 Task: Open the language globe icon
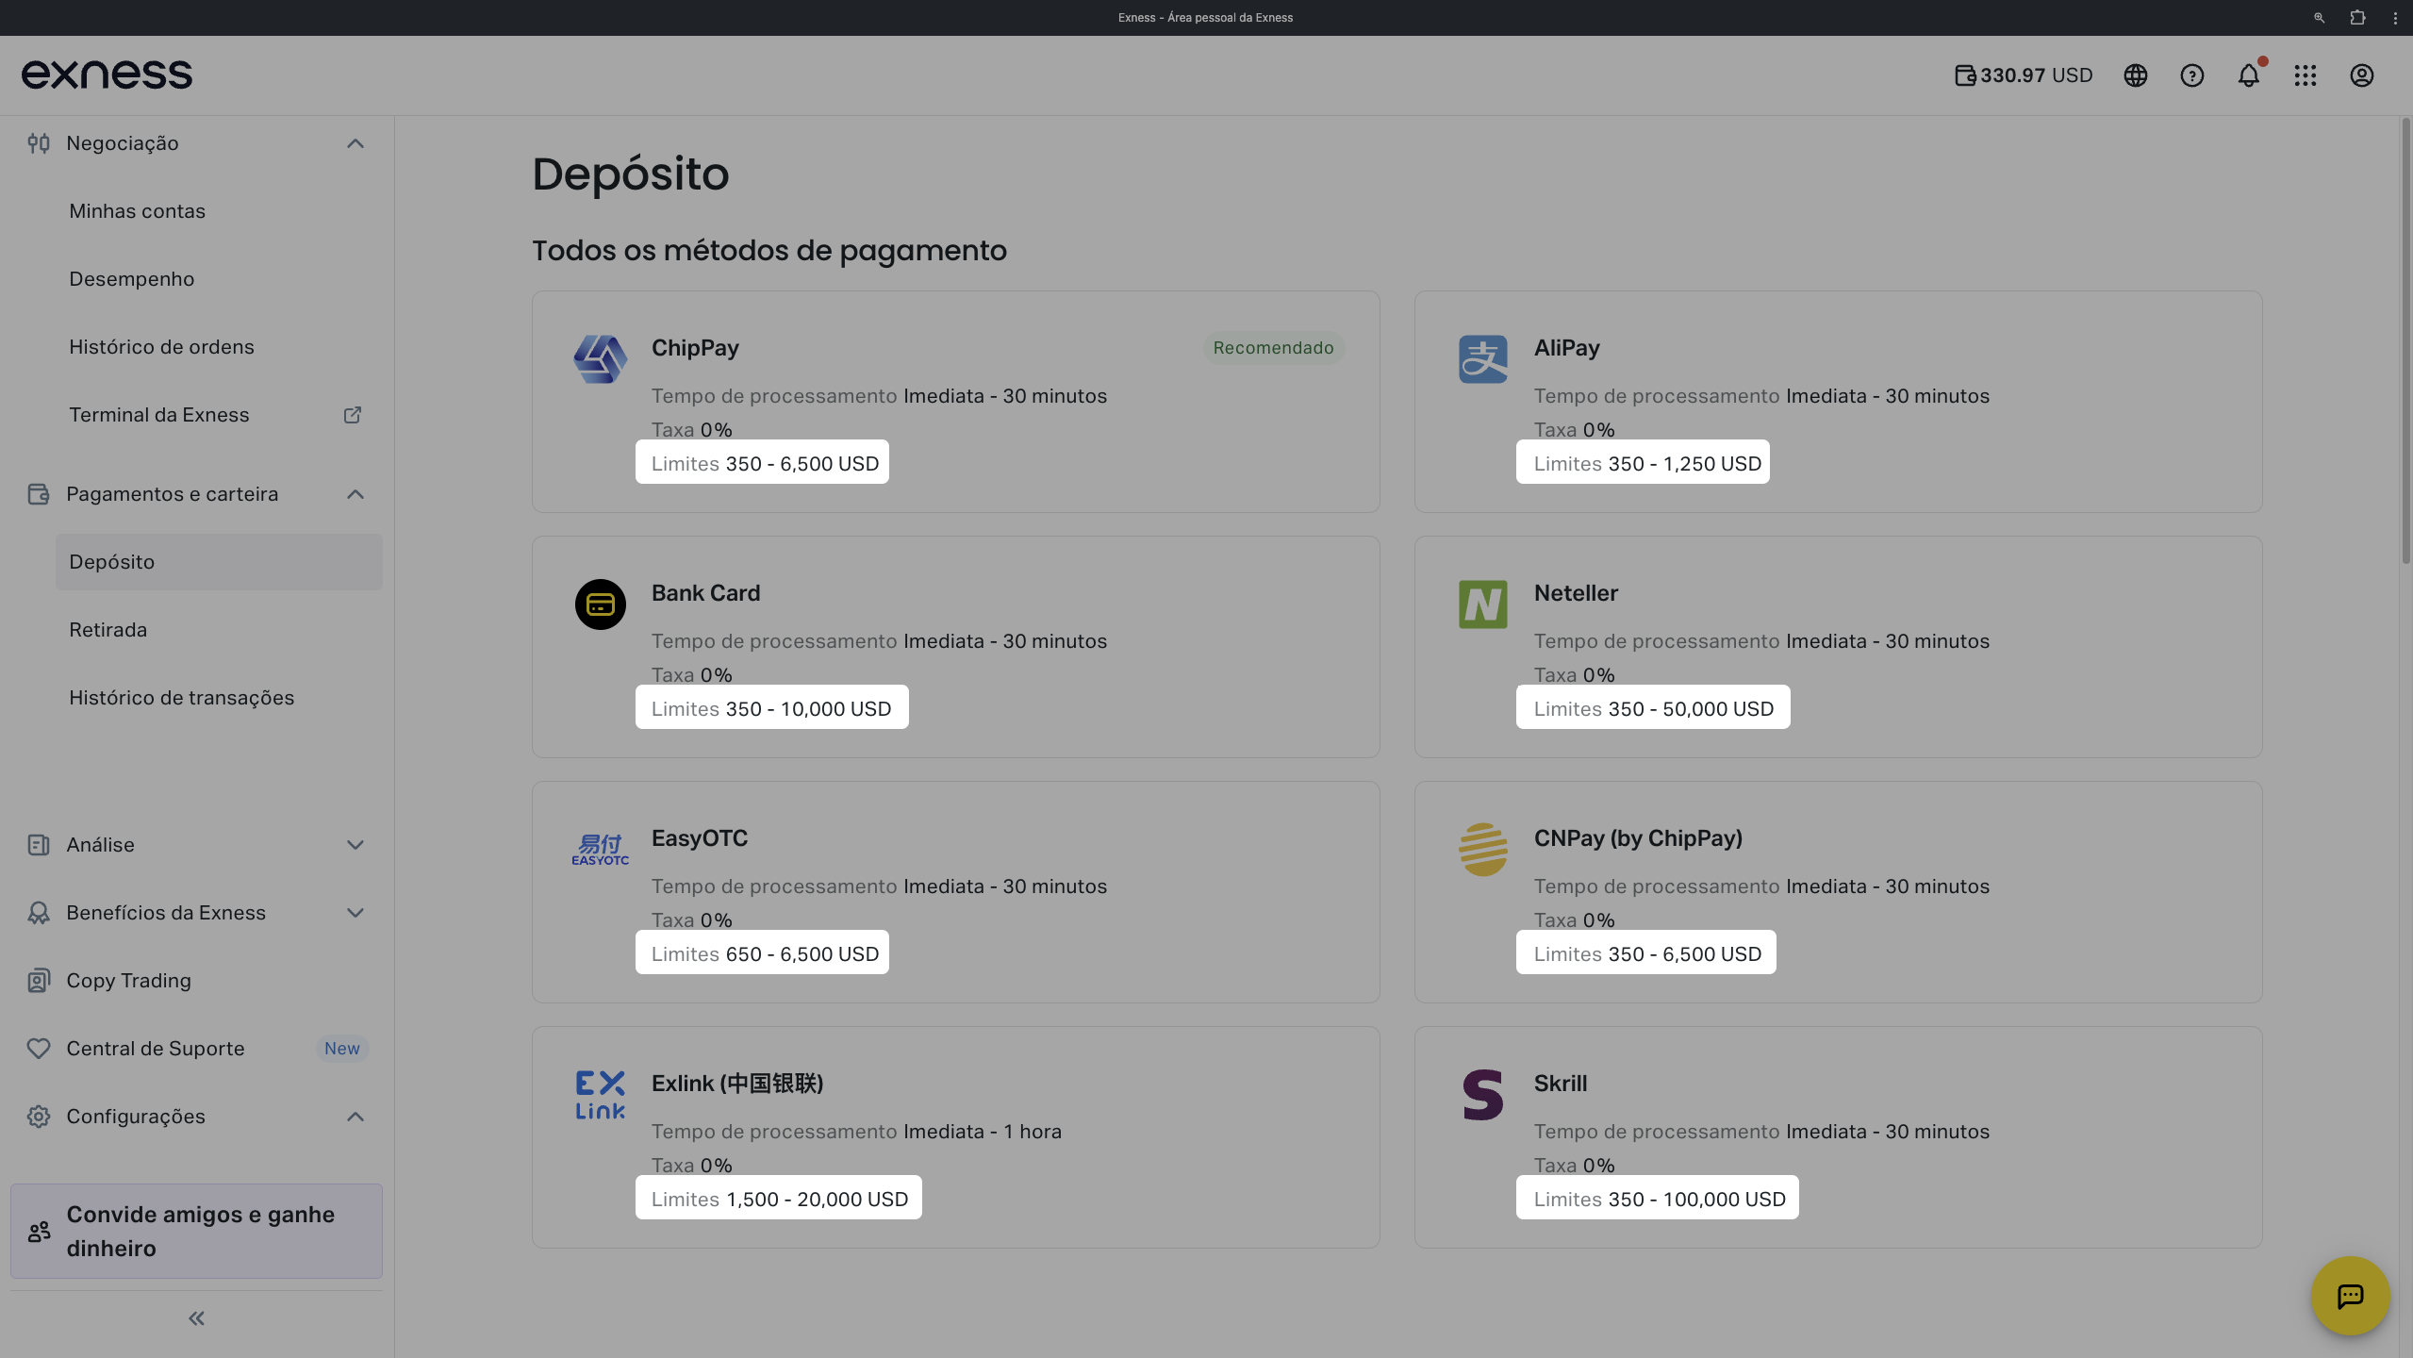(x=2136, y=75)
